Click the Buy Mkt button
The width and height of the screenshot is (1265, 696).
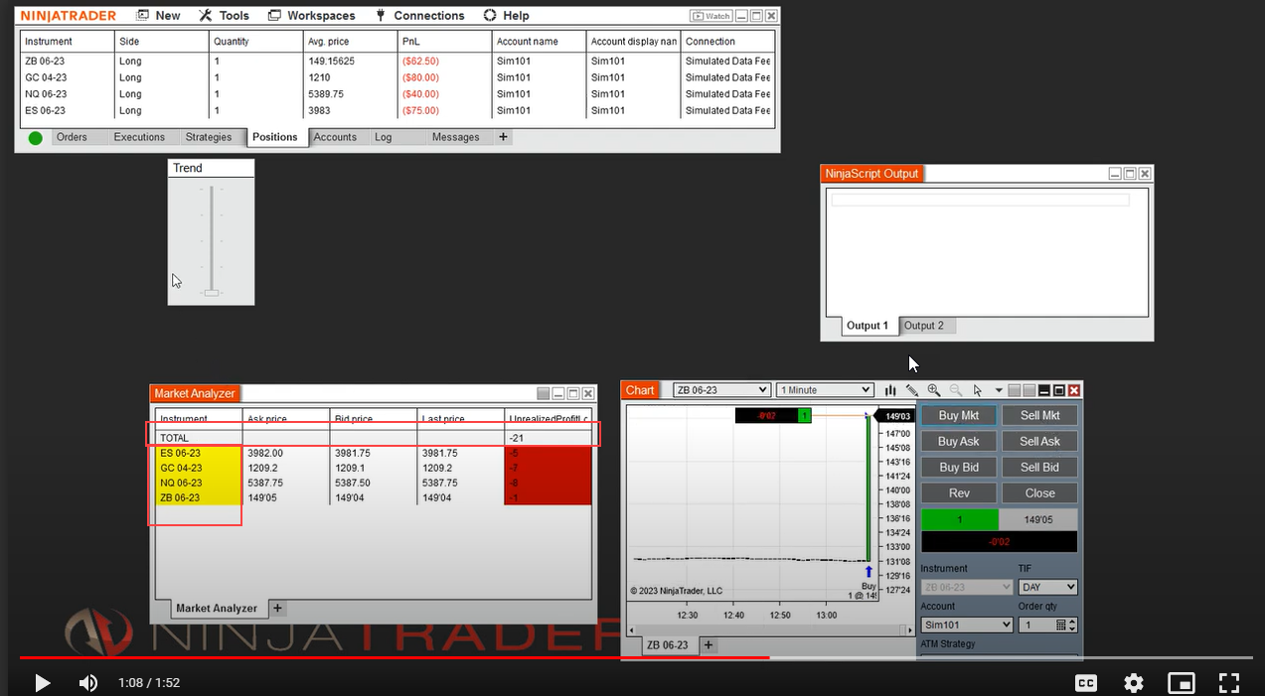point(959,416)
